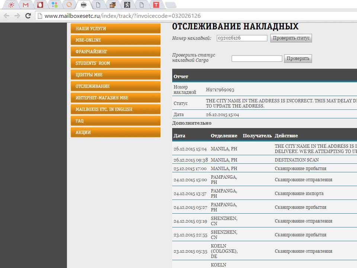This screenshot has width=357, height=268.
Task: Open the ФРАНЧАЙЗИНГ menu item
Action: tap(115, 51)
